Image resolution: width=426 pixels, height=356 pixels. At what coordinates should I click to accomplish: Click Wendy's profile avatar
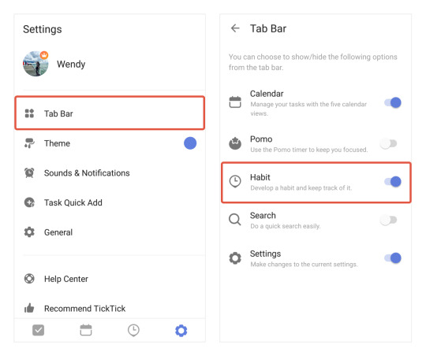click(x=35, y=64)
